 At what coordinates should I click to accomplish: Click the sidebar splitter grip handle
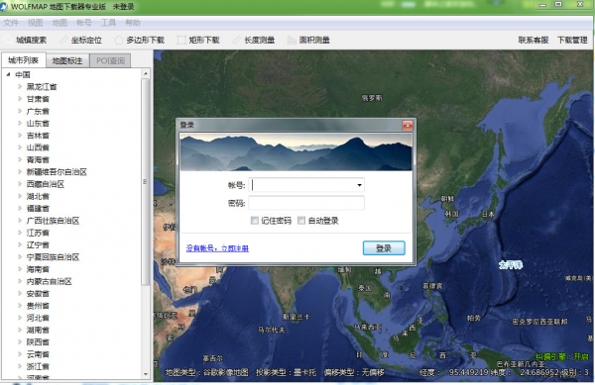(145, 182)
